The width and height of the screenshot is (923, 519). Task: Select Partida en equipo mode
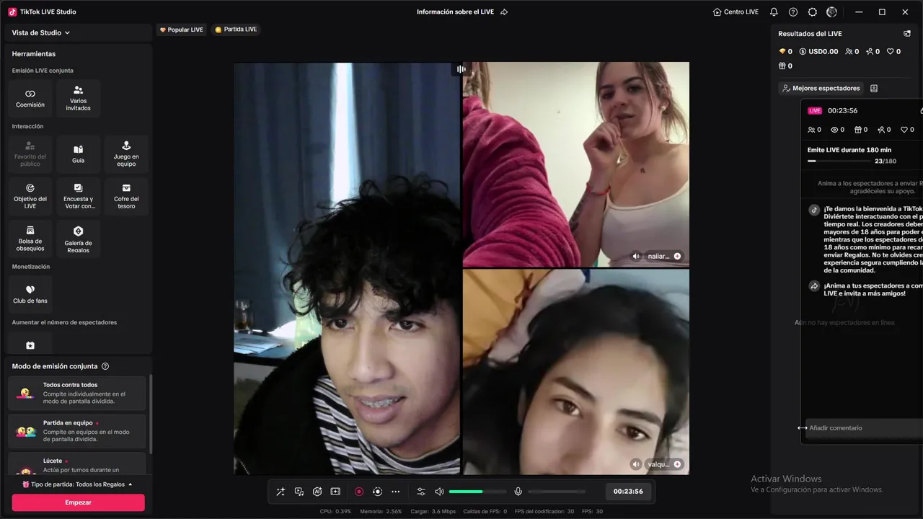coord(77,431)
